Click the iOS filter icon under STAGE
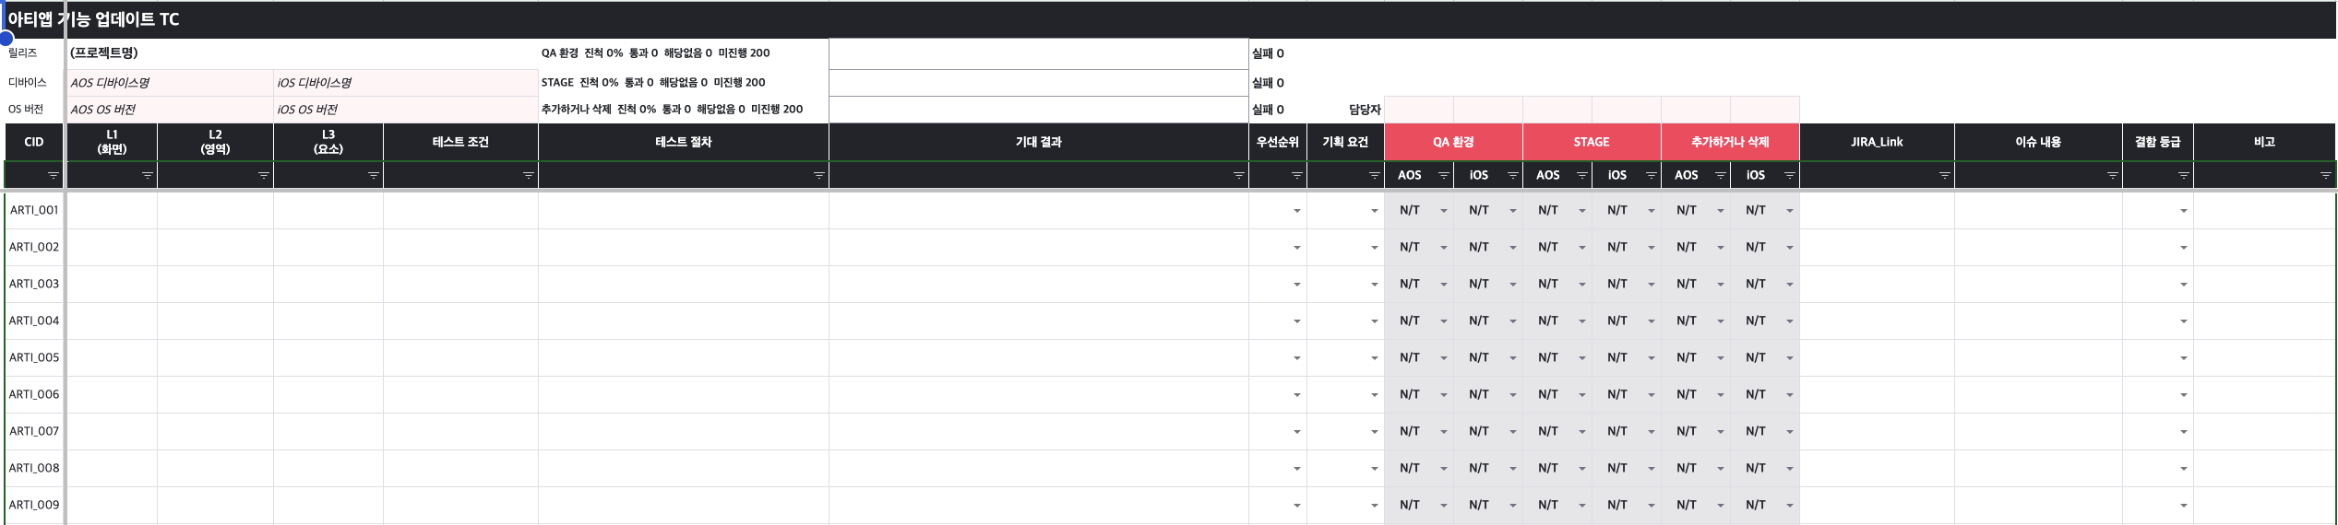The height and width of the screenshot is (525, 2338). click(x=1652, y=175)
